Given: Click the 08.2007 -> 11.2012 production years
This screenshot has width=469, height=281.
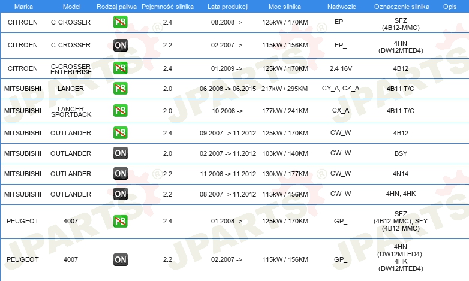Looking at the screenshot, I should pyautogui.click(x=228, y=194).
